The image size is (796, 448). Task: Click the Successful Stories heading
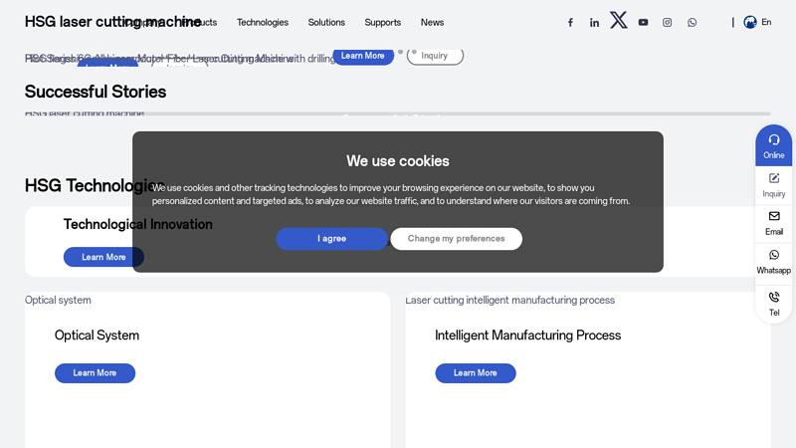point(96,92)
